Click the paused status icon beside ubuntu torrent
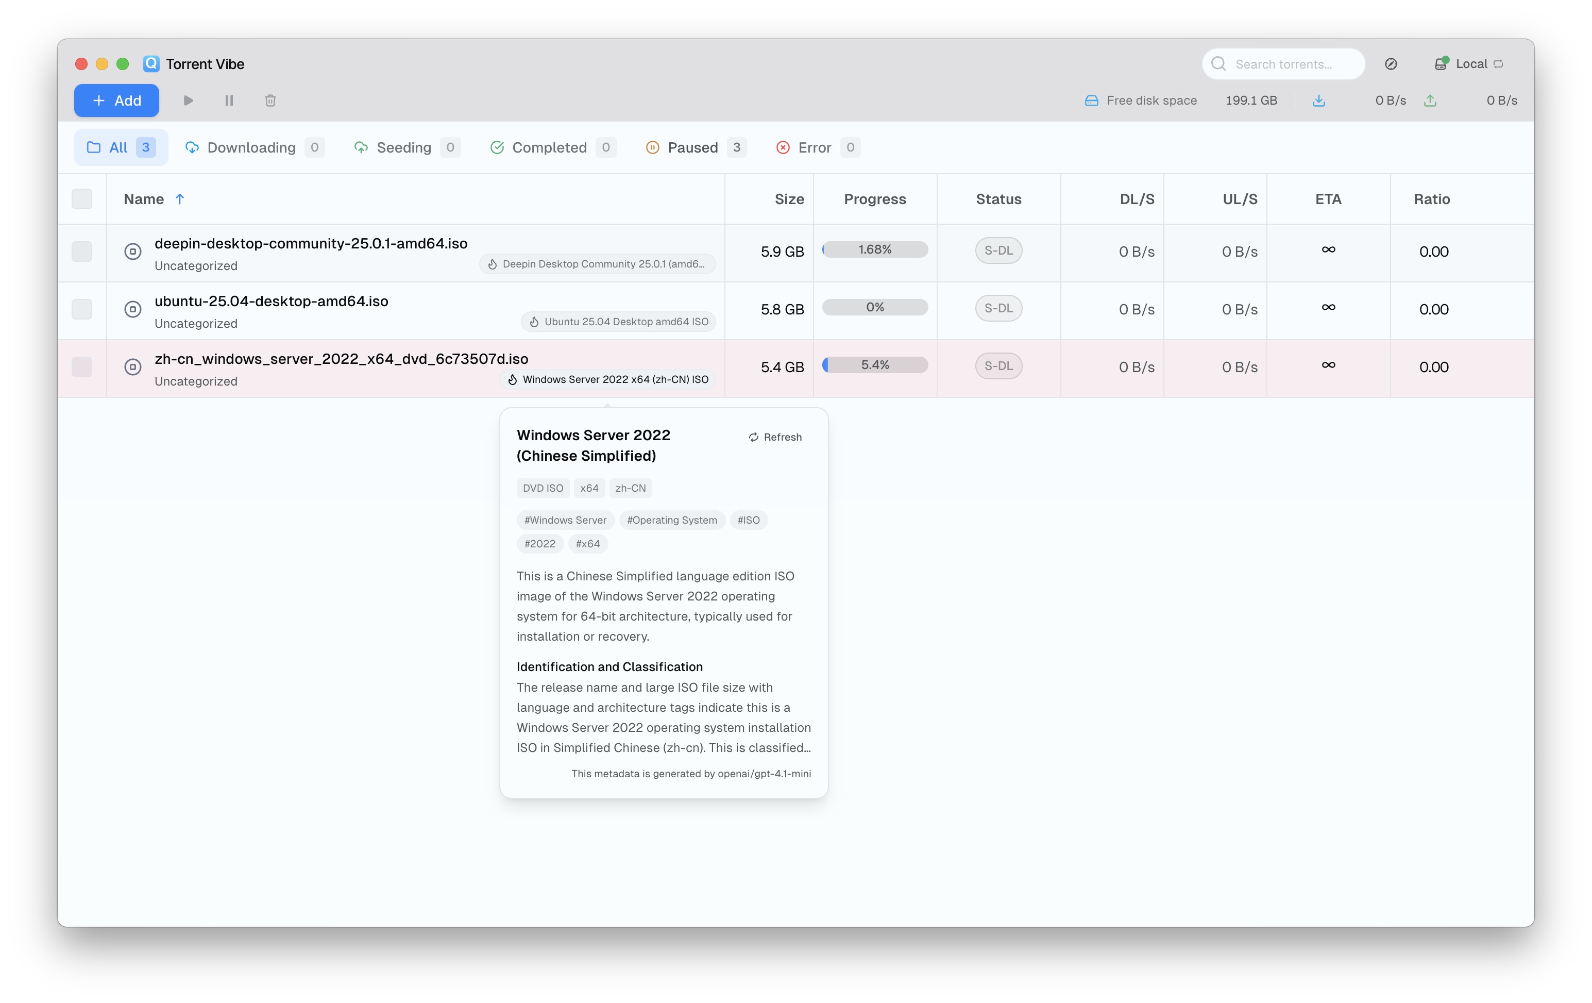 [x=133, y=309]
